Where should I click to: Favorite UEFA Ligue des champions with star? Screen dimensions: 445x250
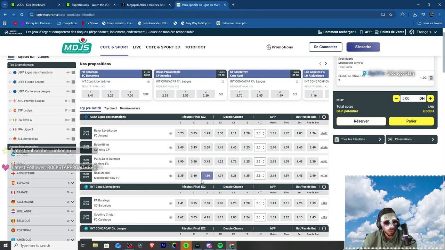[x=10, y=73]
